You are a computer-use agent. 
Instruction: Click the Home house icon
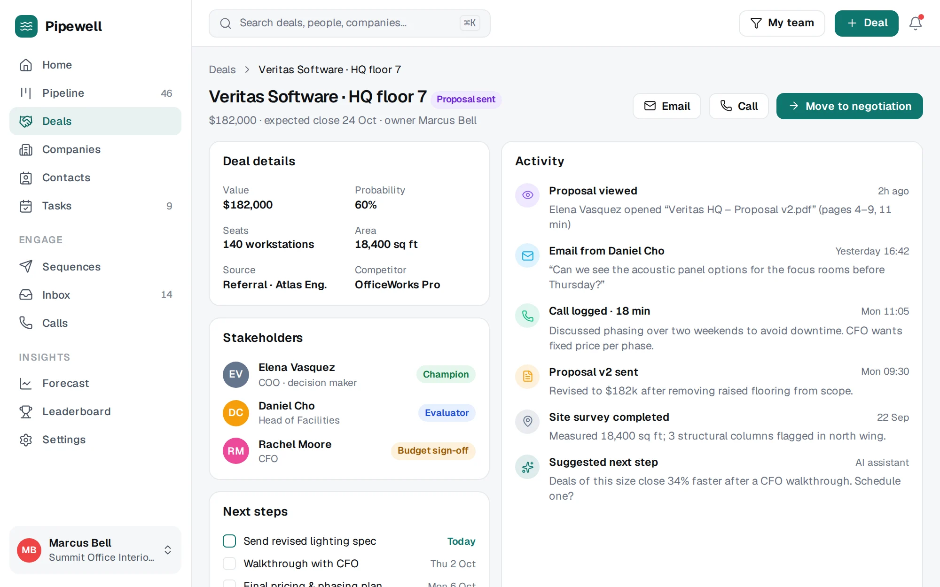coord(26,65)
